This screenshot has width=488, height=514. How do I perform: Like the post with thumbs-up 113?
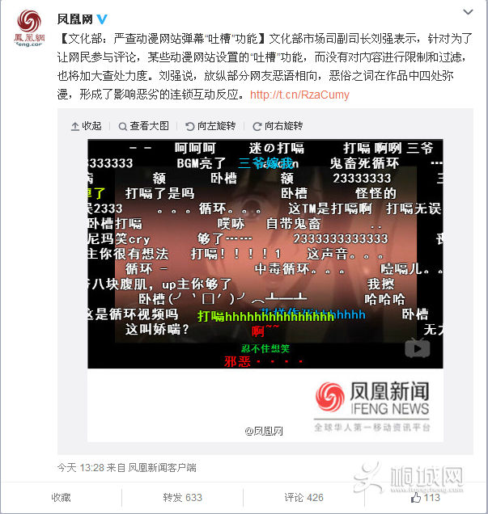[426, 498]
